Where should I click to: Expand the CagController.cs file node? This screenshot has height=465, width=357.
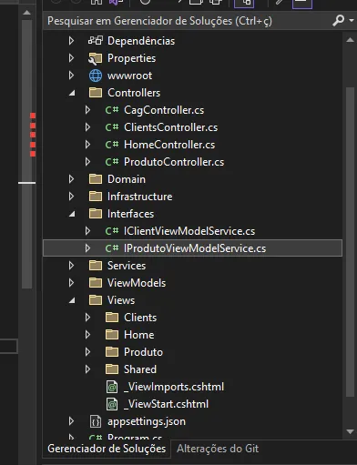coord(87,110)
